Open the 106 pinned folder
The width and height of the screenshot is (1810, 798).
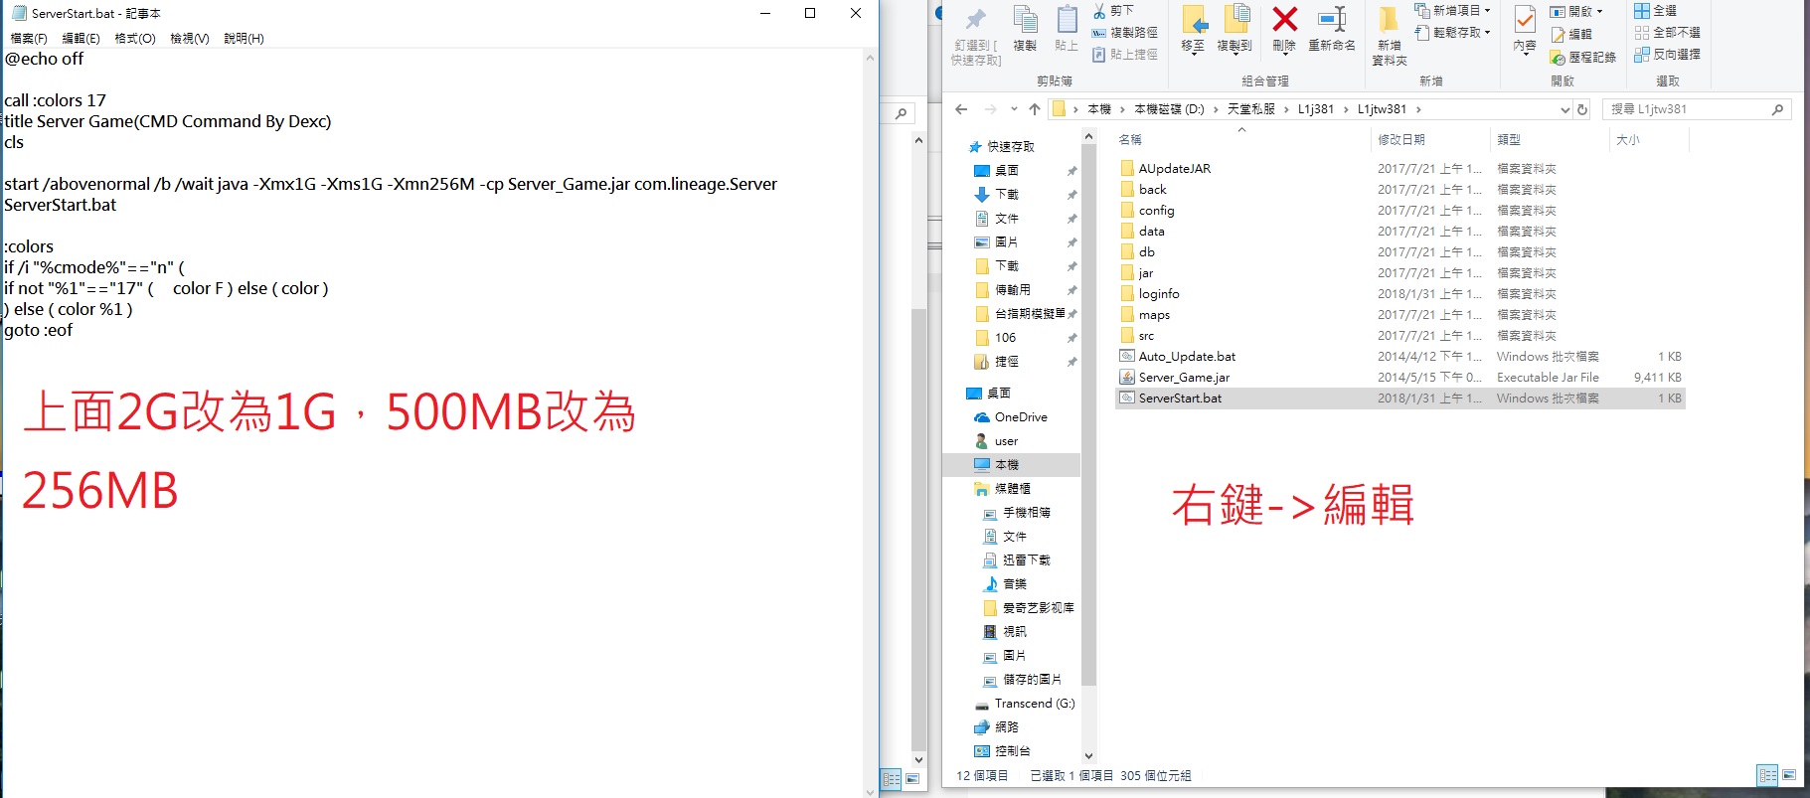click(x=1005, y=338)
